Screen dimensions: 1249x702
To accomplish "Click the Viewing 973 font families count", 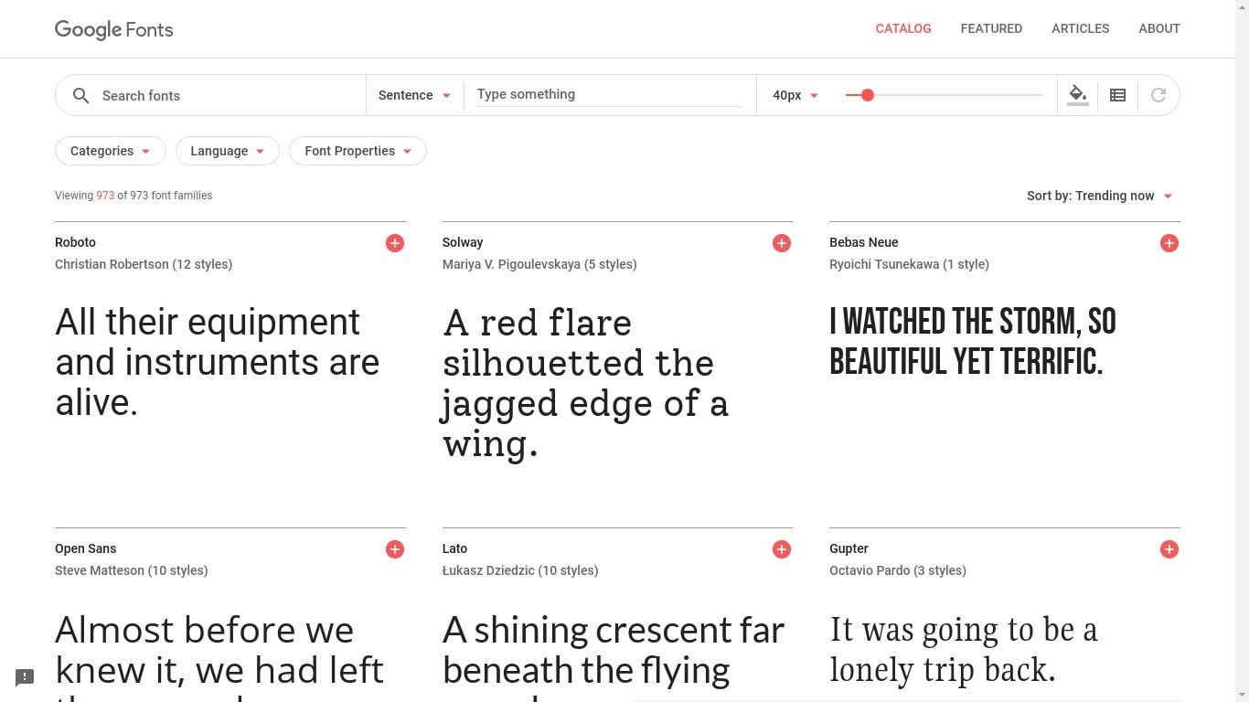I will [x=133, y=196].
